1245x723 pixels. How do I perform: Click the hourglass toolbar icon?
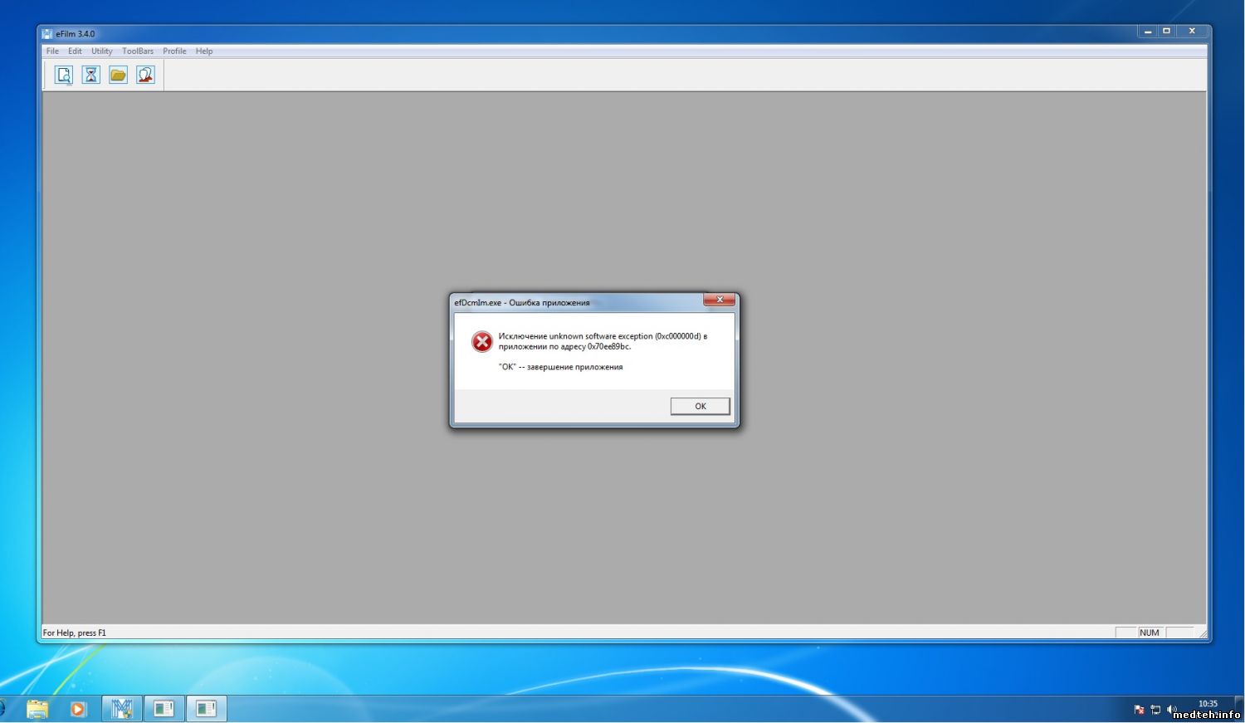pos(91,75)
